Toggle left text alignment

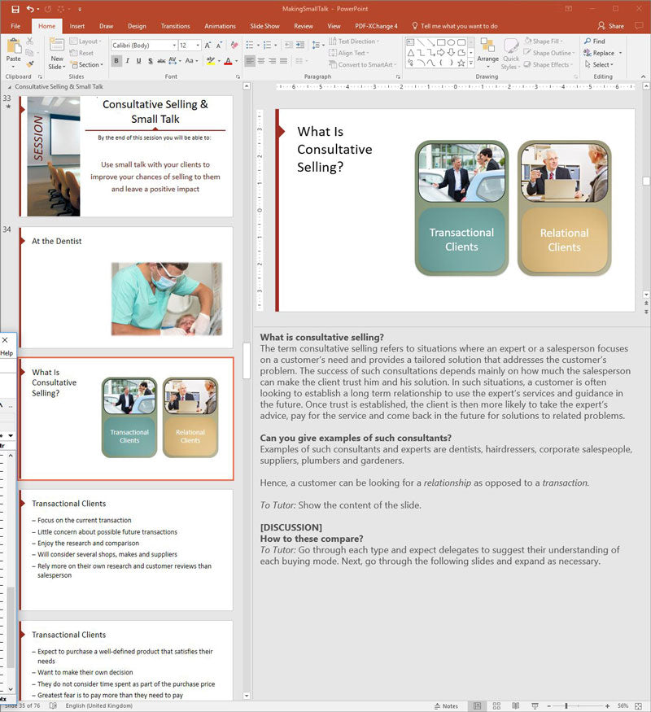pyautogui.click(x=250, y=61)
